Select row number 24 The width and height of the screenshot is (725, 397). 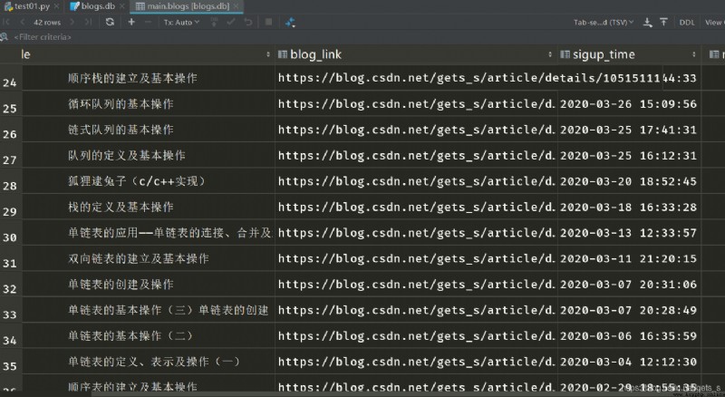coord(10,82)
